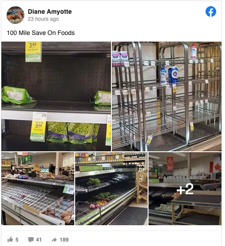The image size is (225, 246).
Task: Open the empty milk racks photo
Action: (167, 96)
